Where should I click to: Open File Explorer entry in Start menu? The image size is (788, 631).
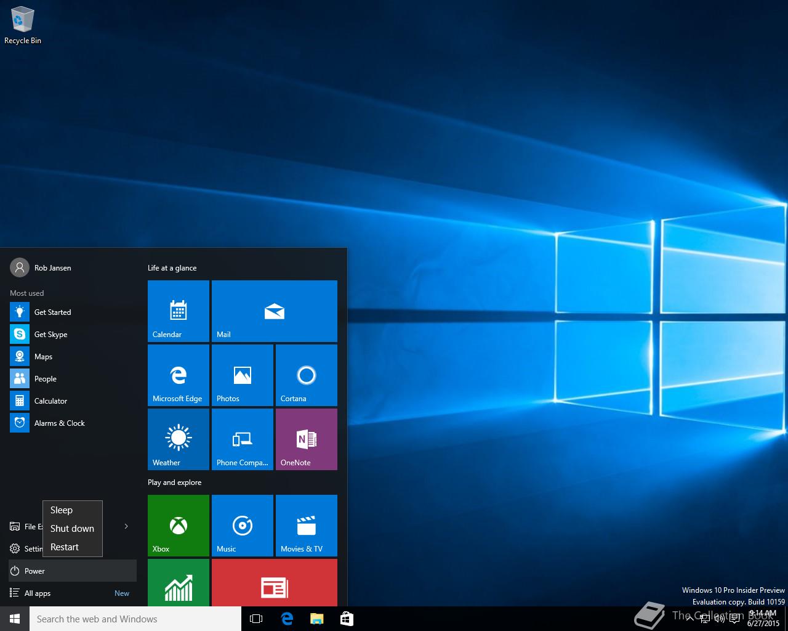26,526
